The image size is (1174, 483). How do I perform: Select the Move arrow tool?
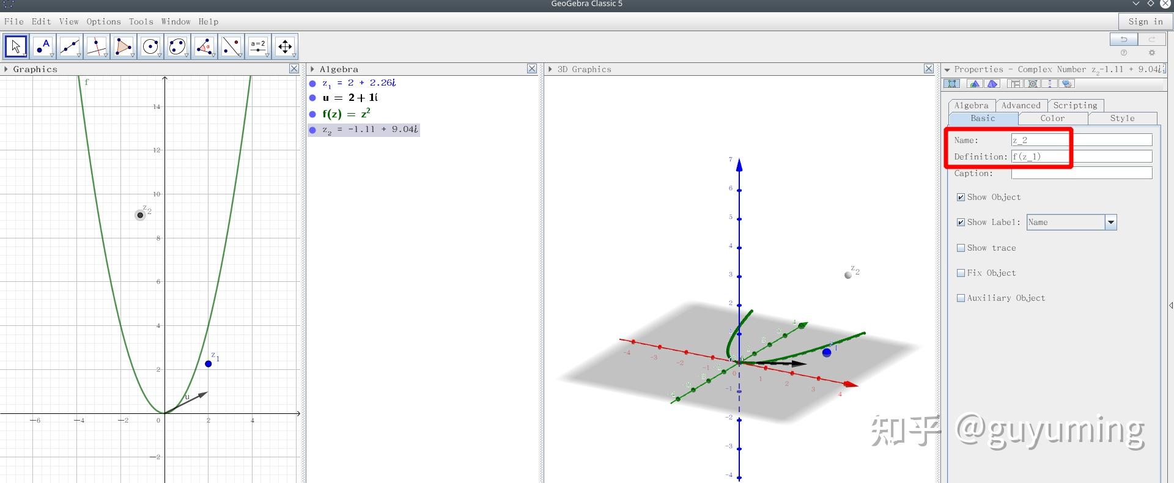(x=16, y=46)
